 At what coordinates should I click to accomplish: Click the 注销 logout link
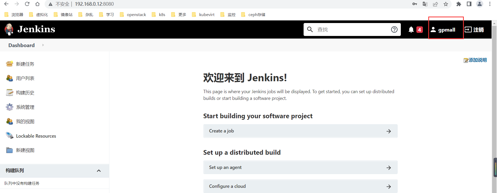click(478, 30)
